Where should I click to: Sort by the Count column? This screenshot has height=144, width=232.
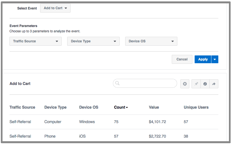121,107
